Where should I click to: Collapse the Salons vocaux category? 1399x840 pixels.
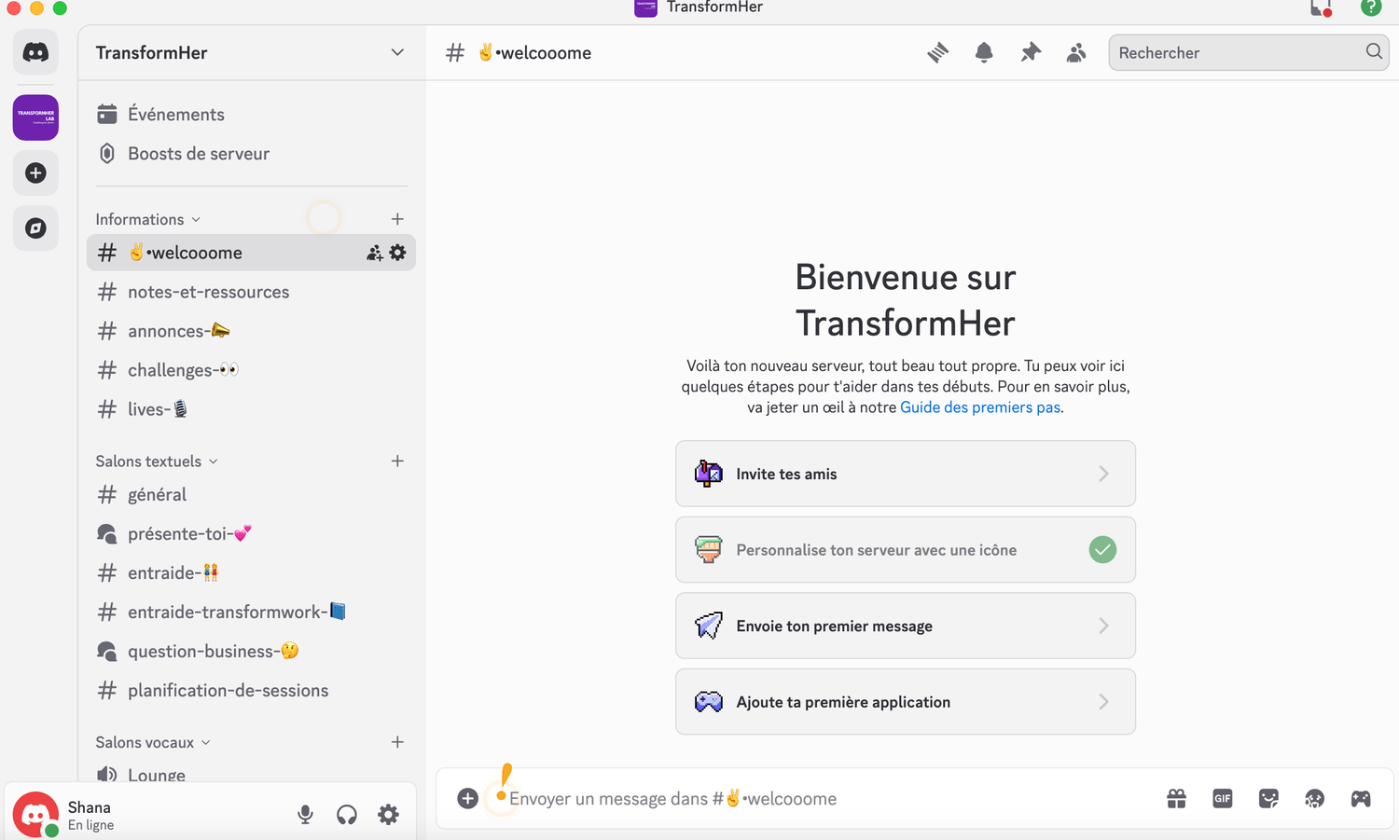tap(153, 742)
